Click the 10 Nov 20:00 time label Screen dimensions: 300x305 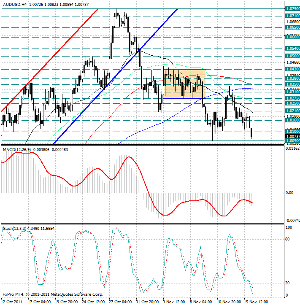coord(229,302)
